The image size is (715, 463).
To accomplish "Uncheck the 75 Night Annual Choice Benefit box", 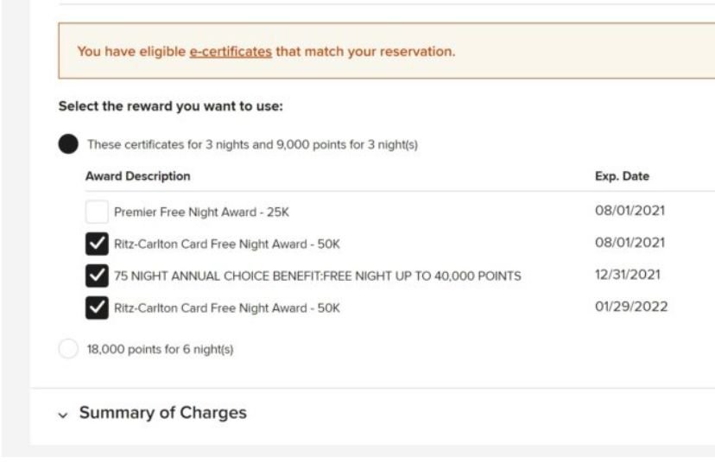I will 97,276.
